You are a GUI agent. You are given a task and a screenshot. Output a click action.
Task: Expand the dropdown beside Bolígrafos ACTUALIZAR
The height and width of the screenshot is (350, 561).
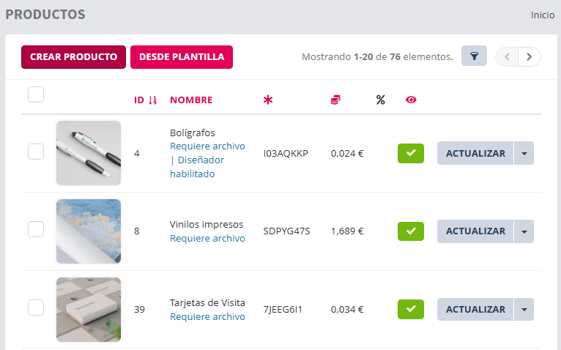click(524, 153)
